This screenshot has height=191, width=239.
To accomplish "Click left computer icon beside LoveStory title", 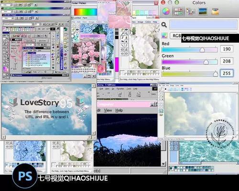I will 13,102.
